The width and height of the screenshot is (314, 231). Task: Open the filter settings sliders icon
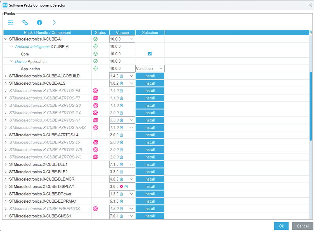[11, 22]
